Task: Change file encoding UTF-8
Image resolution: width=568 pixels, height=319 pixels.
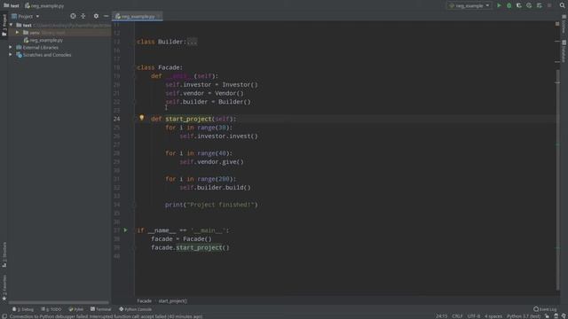Action: point(473,316)
